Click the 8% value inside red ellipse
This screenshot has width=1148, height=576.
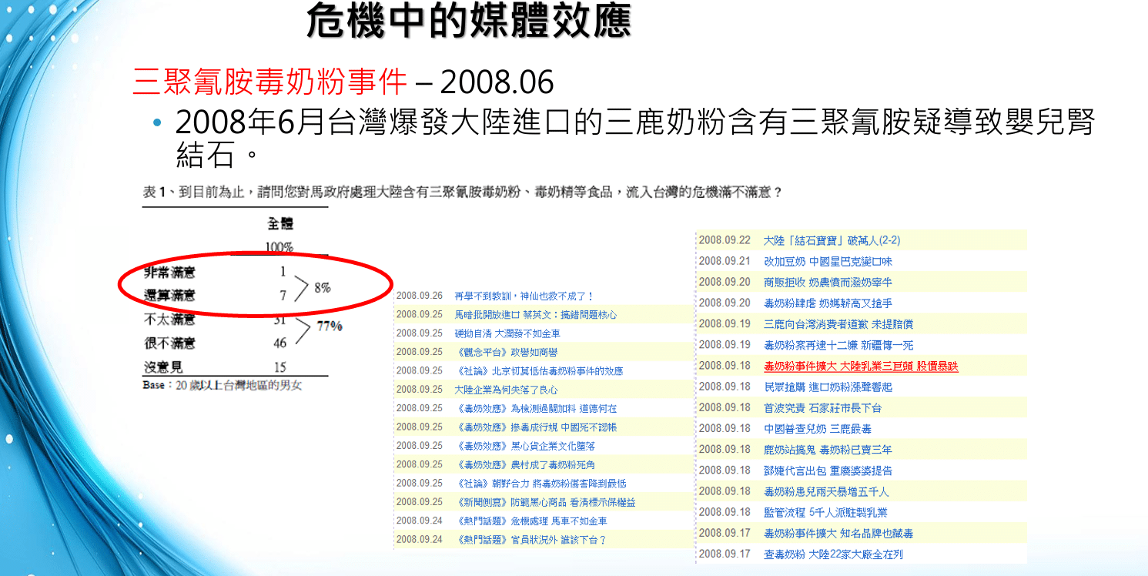tap(322, 287)
